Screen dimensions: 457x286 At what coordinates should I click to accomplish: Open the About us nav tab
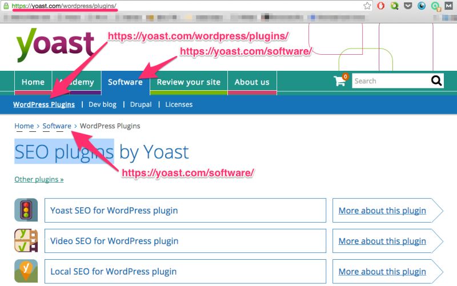[x=252, y=82]
